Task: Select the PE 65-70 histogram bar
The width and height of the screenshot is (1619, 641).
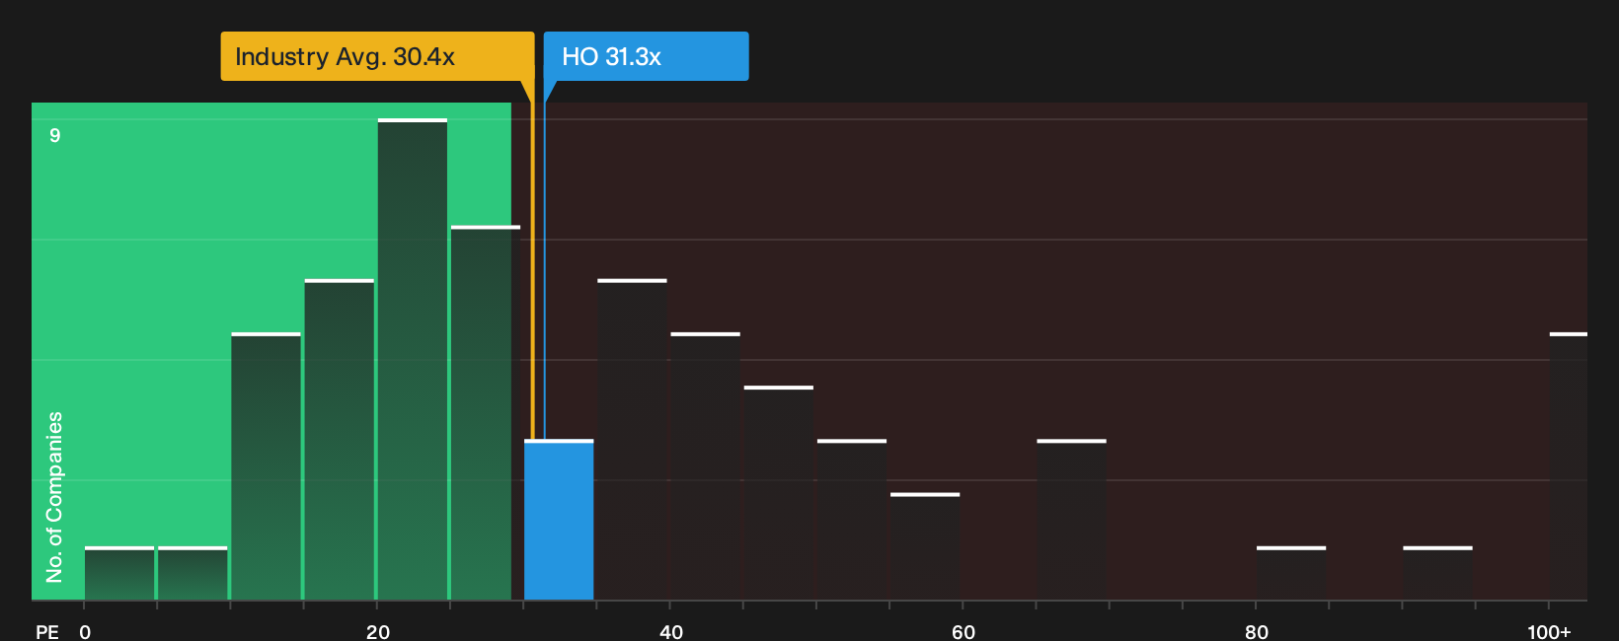Action: point(1072,520)
